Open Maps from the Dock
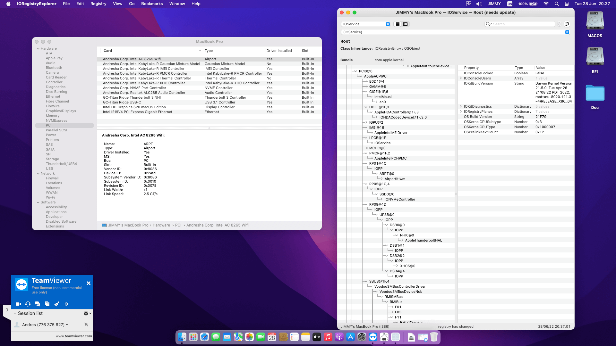616x346 pixels. (238, 337)
